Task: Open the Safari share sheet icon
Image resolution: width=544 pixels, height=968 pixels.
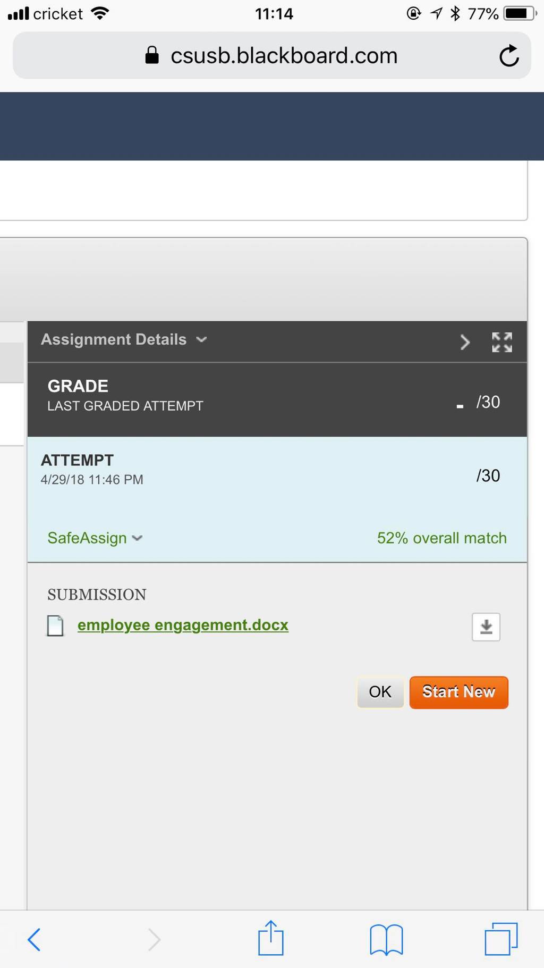Action: (x=271, y=938)
